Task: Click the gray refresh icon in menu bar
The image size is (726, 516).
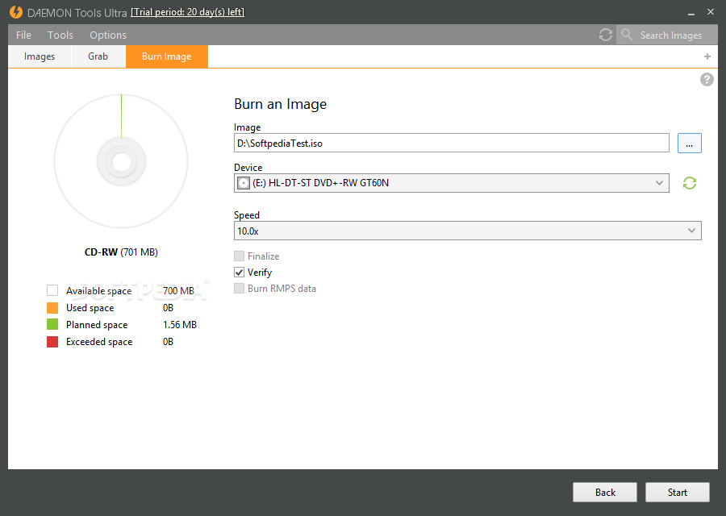Action: pos(606,35)
